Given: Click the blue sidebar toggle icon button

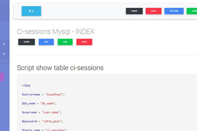Looking at the screenshot, I should [x=31, y=11].
